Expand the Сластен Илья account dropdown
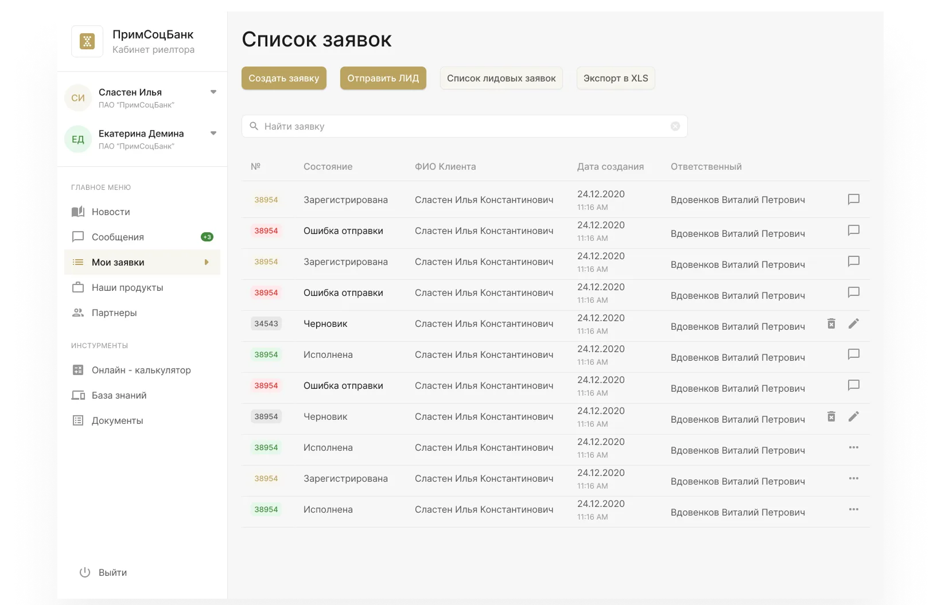 [x=213, y=92]
